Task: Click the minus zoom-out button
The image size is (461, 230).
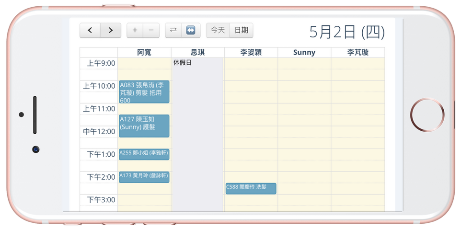Action: (x=151, y=30)
